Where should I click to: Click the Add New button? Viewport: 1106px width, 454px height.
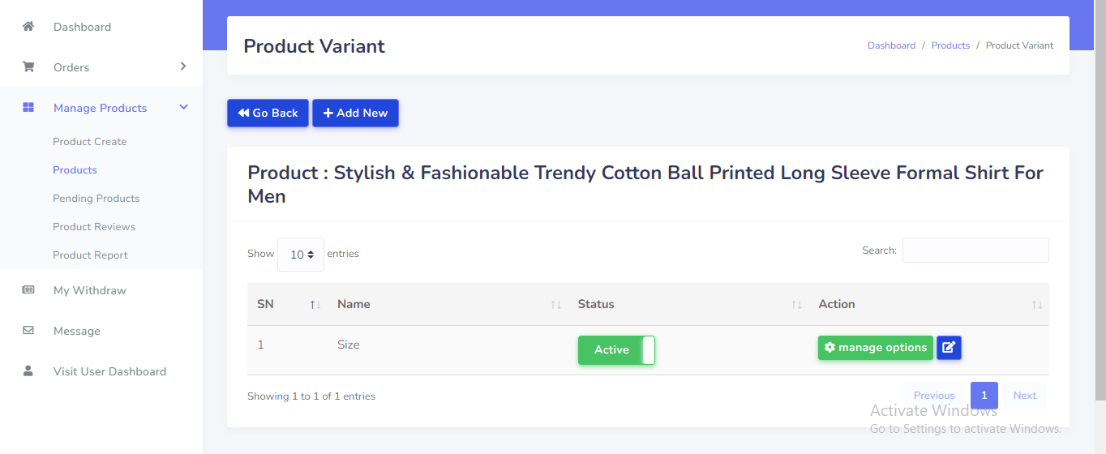[x=355, y=113]
